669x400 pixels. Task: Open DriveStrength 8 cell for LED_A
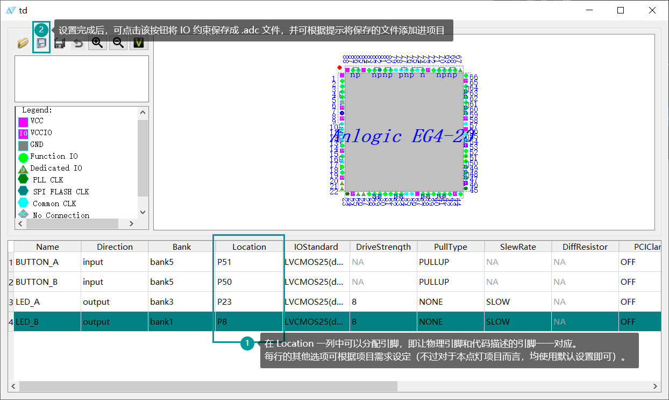pos(383,302)
